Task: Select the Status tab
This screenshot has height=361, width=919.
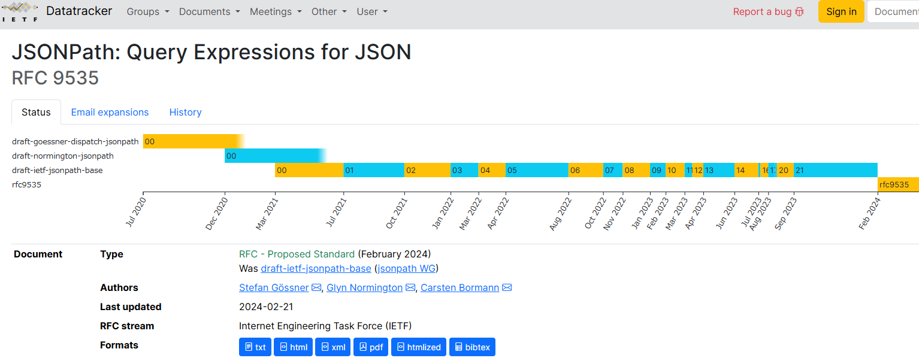Action: tap(36, 112)
